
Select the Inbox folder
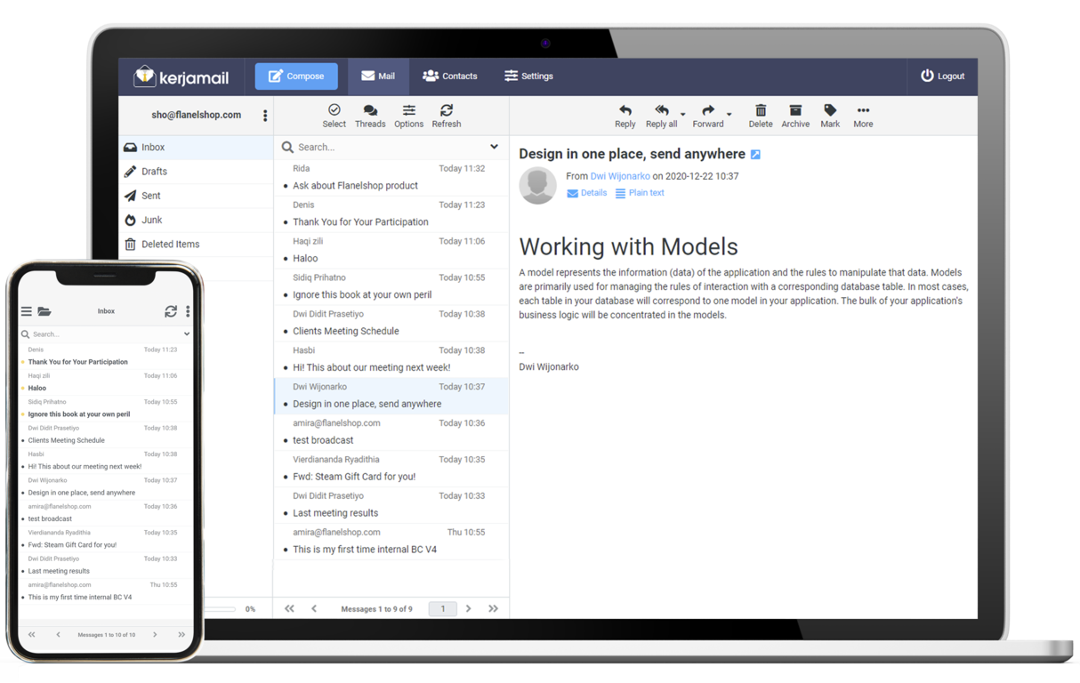pyautogui.click(x=196, y=148)
